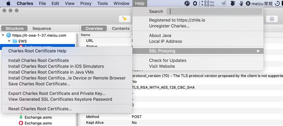The width and height of the screenshot is (283, 126).
Task: Click the network speed monitor in menu bar
Action: tap(209, 3)
